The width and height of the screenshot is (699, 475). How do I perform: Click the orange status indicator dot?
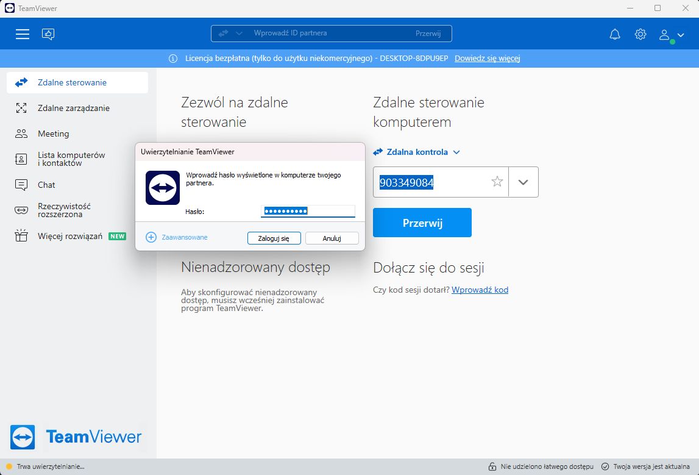point(9,466)
